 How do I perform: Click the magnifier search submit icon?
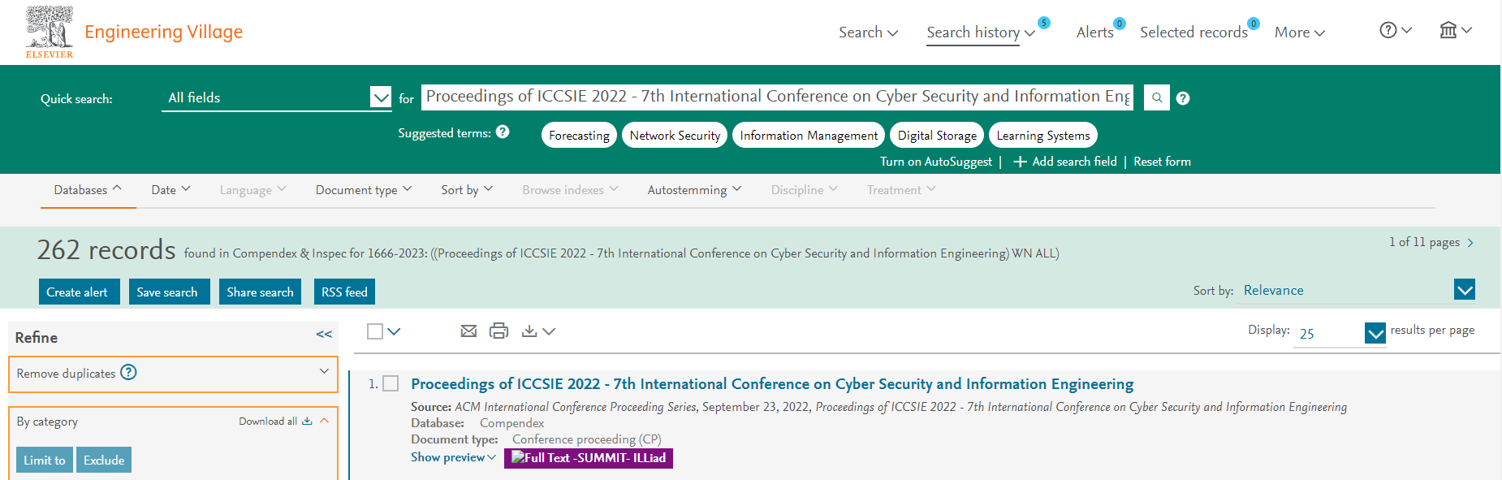(1157, 97)
